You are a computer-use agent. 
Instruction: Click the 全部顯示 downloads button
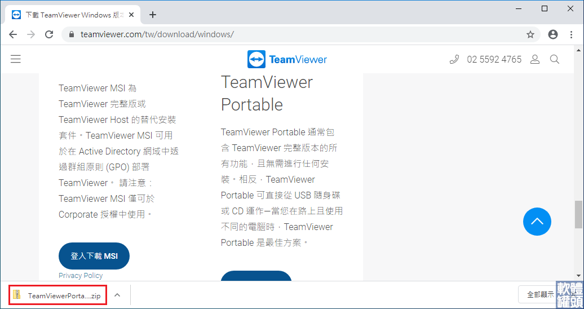[x=540, y=295]
